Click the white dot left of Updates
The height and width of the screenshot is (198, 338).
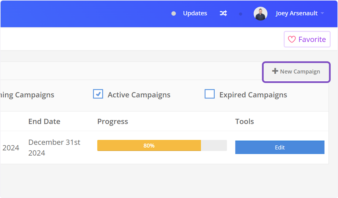click(x=174, y=13)
